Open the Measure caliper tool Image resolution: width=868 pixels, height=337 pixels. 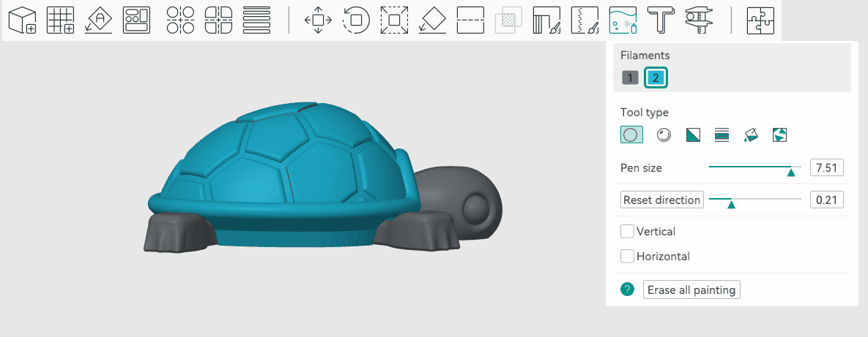pos(699,20)
